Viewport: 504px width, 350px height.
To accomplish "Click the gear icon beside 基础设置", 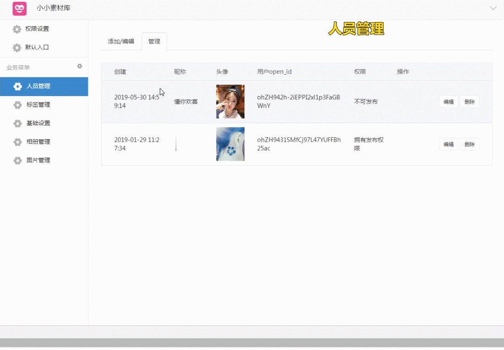I will (17, 123).
